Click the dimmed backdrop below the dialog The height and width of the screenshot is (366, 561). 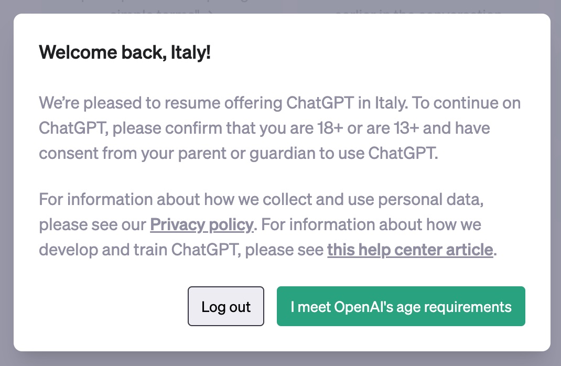280,359
